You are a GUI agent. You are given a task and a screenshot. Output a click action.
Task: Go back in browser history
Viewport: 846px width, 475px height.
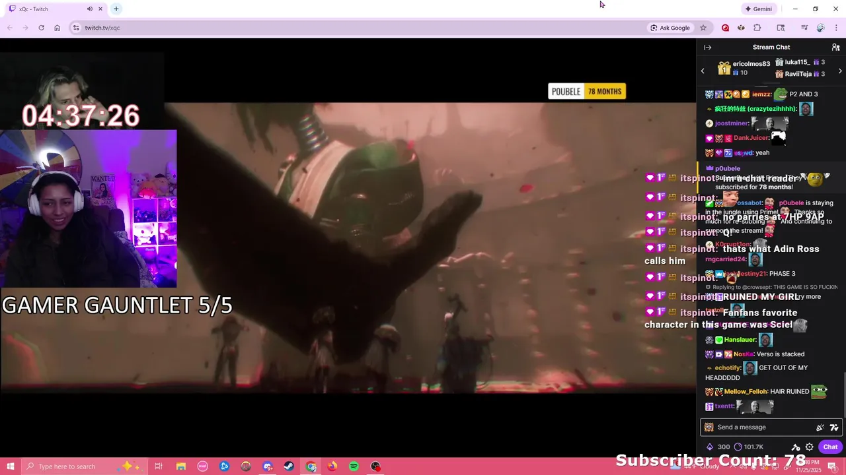coord(9,28)
